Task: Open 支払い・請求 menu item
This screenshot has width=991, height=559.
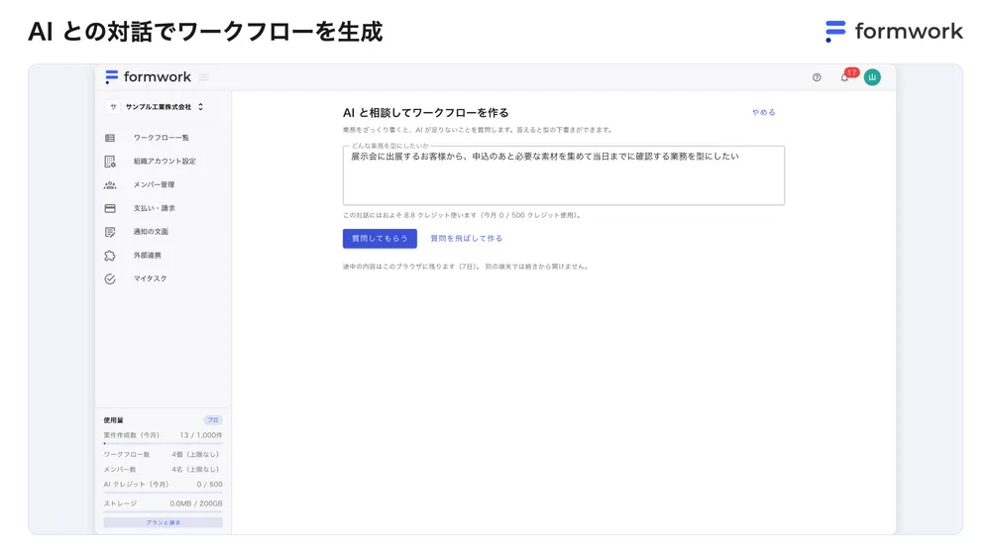Action: tap(155, 208)
